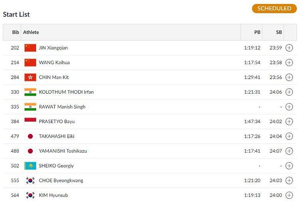This screenshot has height=210, width=300.
Task: Open YAMANISHI Toshikazu's plus icon
Action: [289, 151]
